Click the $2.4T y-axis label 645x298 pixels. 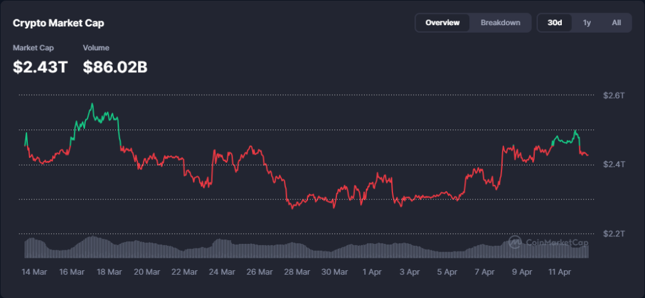[x=614, y=164]
